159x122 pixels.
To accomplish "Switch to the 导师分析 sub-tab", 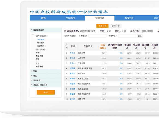I will click(116, 26).
